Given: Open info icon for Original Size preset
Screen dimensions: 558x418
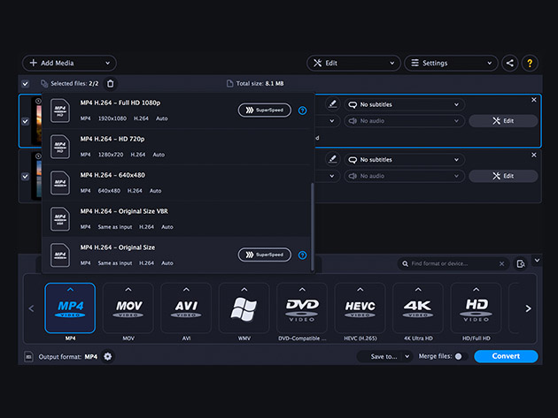Looking at the screenshot, I should tap(302, 255).
